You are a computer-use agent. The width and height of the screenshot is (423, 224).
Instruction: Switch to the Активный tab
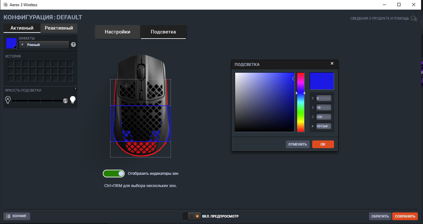(x=22, y=28)
